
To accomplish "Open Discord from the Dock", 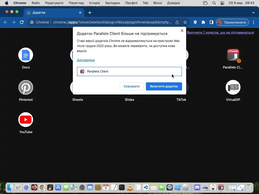I will coord(197,187).
